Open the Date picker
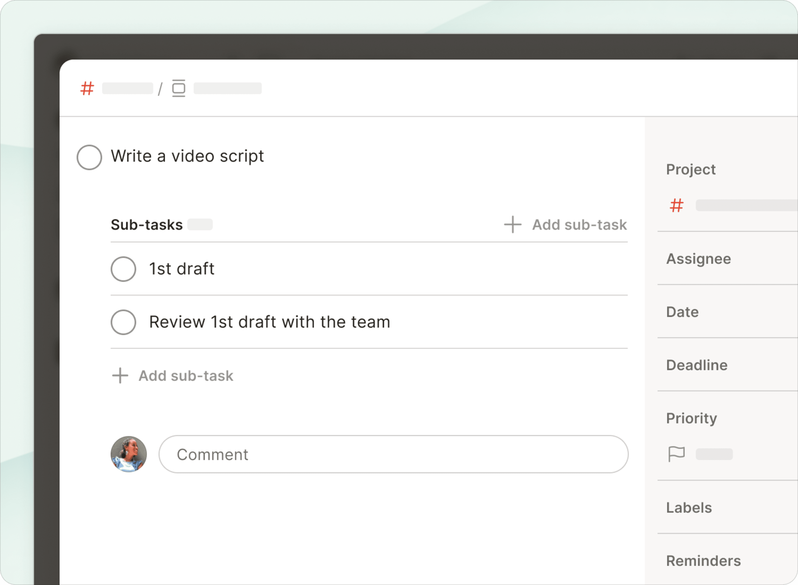This screenshot has width=798, height=585. tap(681, 312)
